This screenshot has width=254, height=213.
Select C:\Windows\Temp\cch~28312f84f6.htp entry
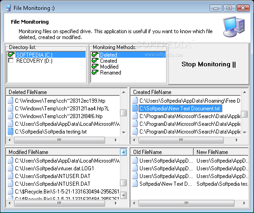pyautogui.click(x=59, y=116)
